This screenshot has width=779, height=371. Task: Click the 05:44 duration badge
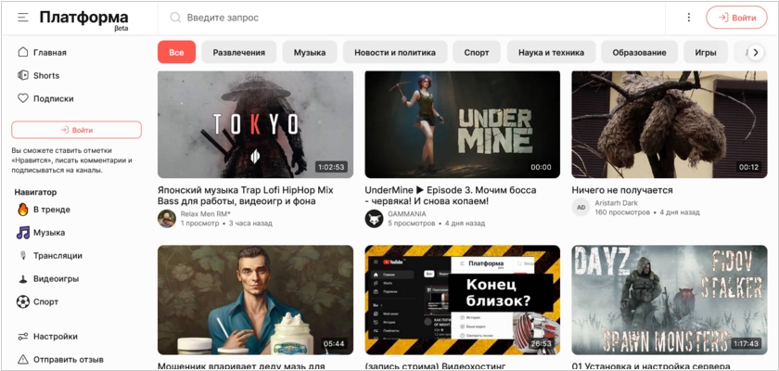334,343
